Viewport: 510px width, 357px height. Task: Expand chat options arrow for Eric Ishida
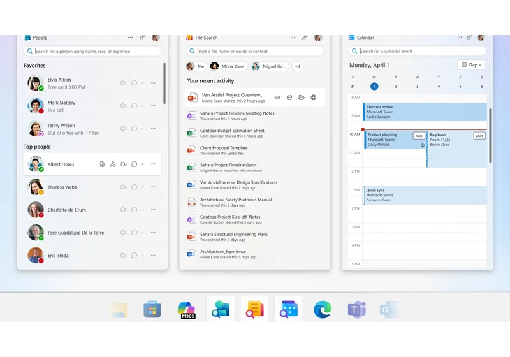point(142,256)
